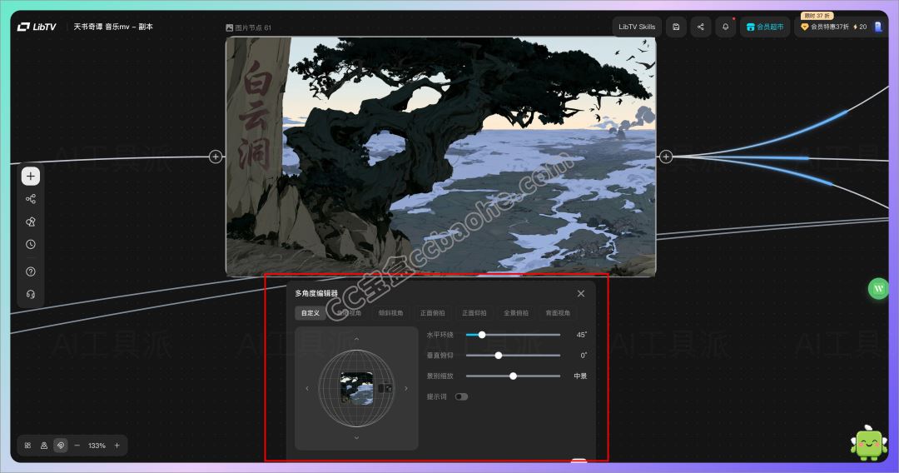The width and height of the screenshot is (899, 473).
Task: Click the person icon in bottom toolbar
Action: tap(44, 446)
